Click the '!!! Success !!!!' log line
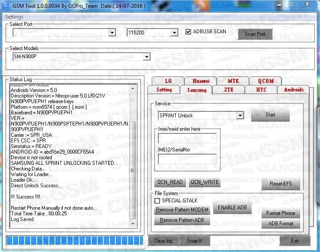The height and width of the screenshot is (252, 320). [x=26, y=197]
